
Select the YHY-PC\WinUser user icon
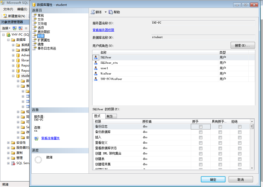[x=96, y=79]
